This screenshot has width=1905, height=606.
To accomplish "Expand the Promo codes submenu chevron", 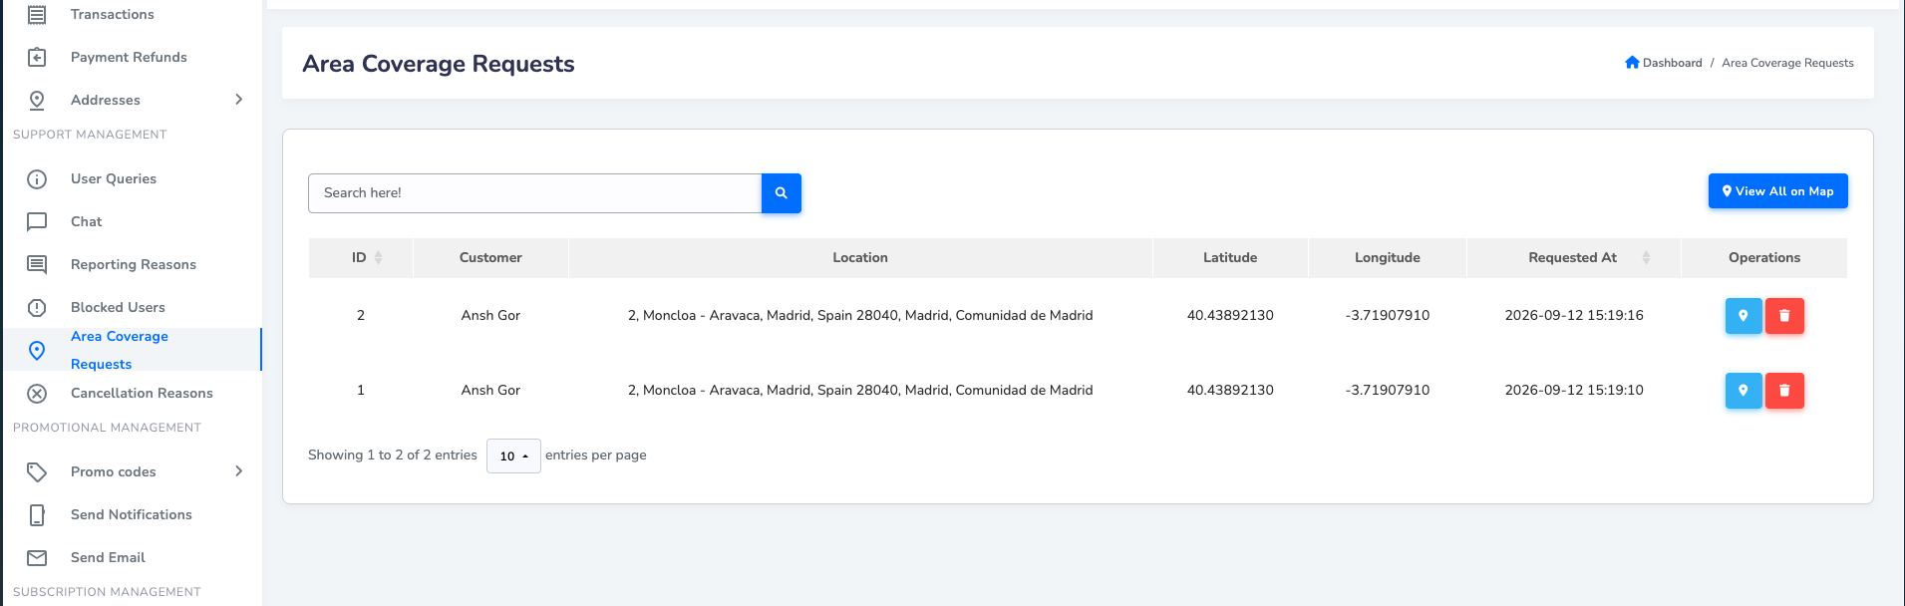I will pos(238,471).
